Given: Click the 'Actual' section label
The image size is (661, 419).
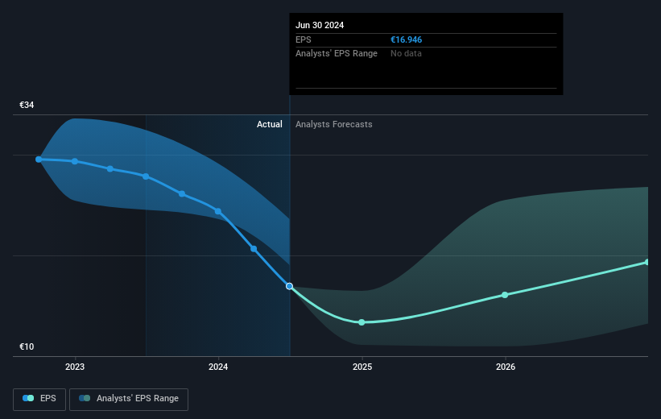Looking at the screenshot, I should tap(270, 124).
